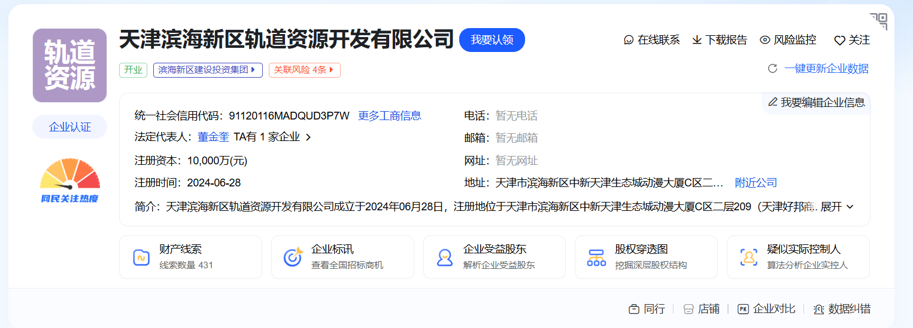Click the pencil icon for 我要编辑企业信息
The height and width of the screenshot is (328, 913).
[x=772, y=102]
